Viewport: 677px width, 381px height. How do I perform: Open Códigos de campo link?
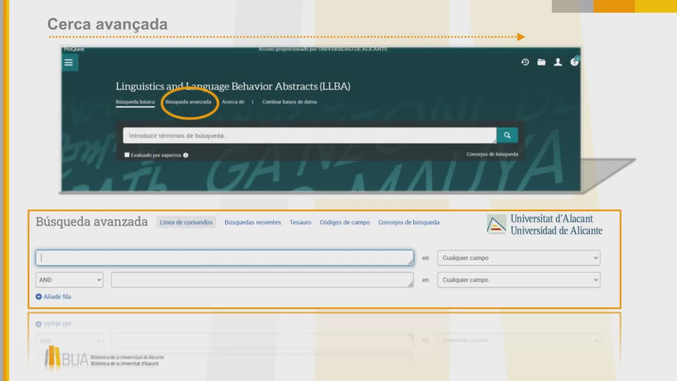344,222
